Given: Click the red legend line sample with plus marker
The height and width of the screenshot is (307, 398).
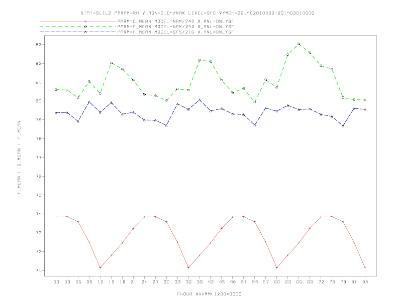Looking at the screenshot, I should (x=78, y=21).
